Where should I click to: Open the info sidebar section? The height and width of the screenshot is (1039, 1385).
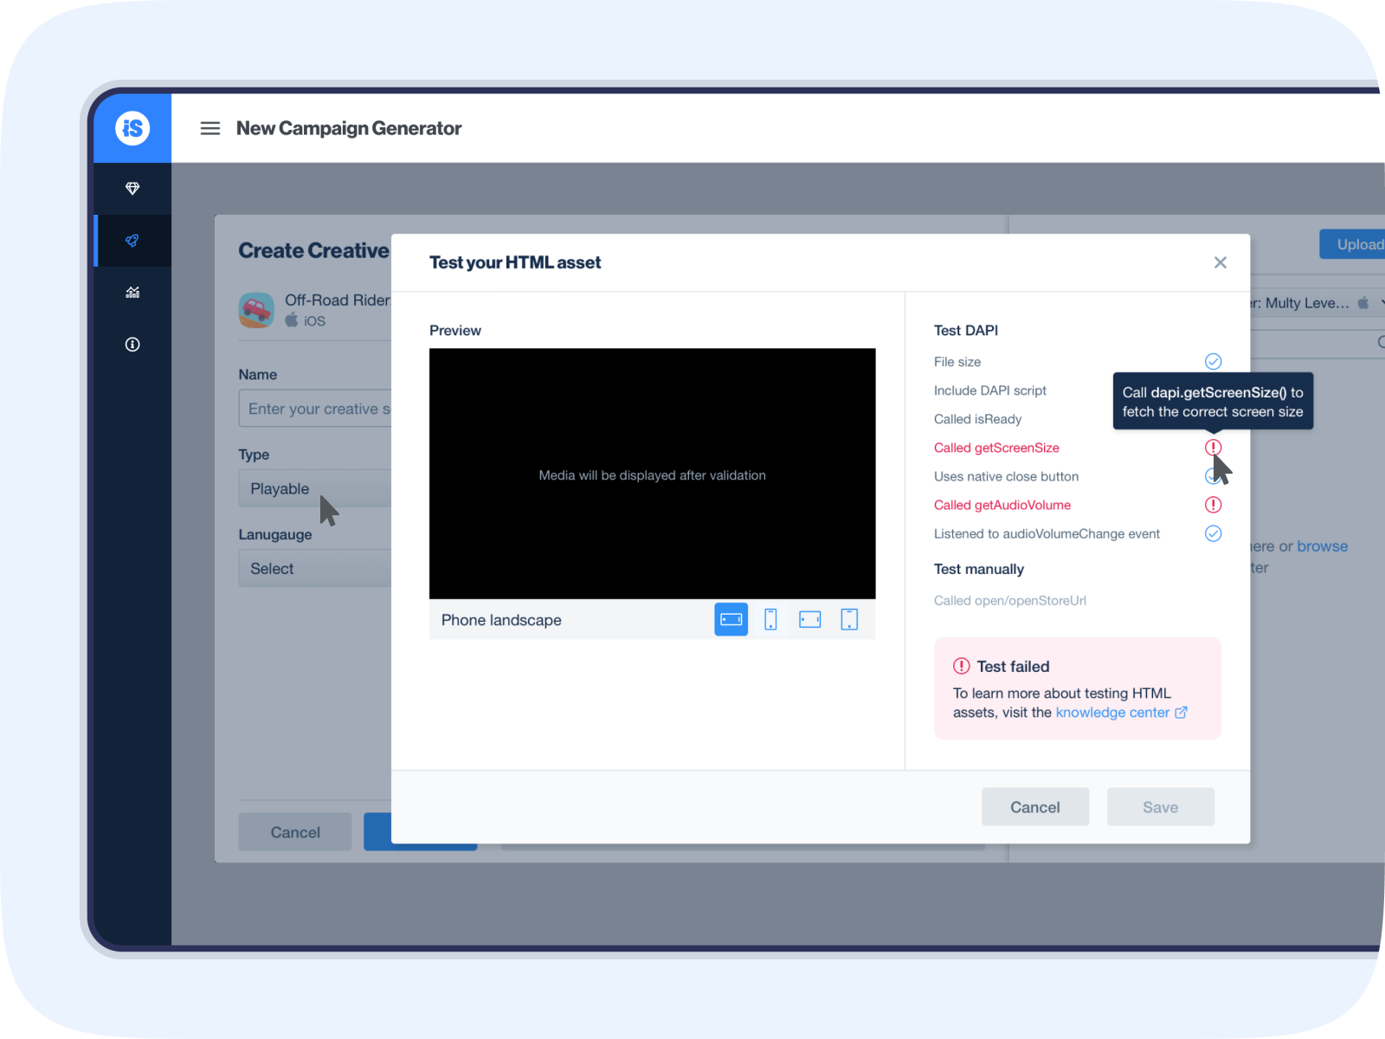[132, 345]
